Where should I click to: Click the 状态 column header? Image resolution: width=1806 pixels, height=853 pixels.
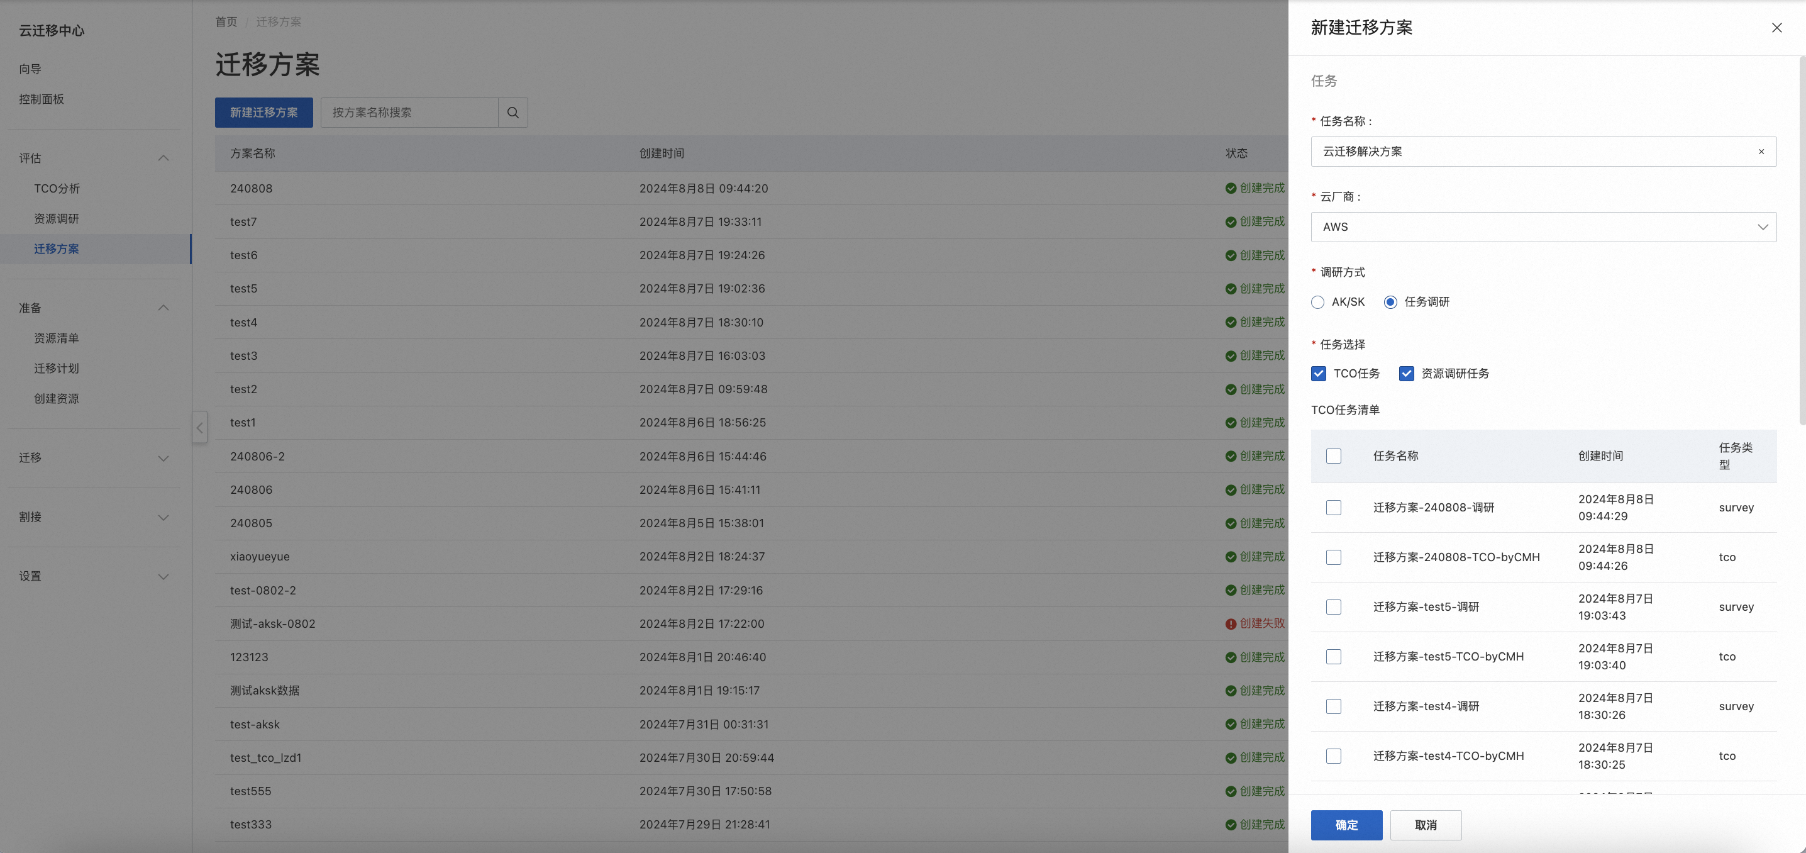[1236, 153]
